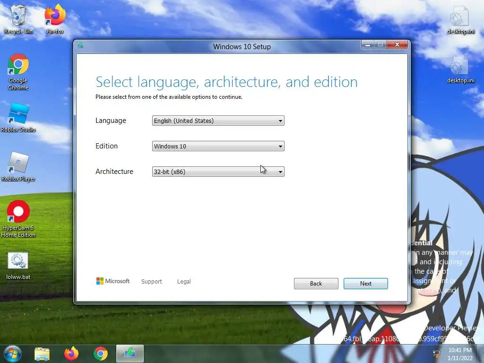Select the top desktop.ini file icon
Screen dimensions: 484x363
click(461, 19)
